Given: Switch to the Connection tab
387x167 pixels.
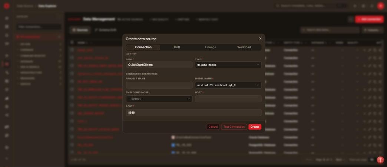Looking at the screenshot, I should (143, 47).
